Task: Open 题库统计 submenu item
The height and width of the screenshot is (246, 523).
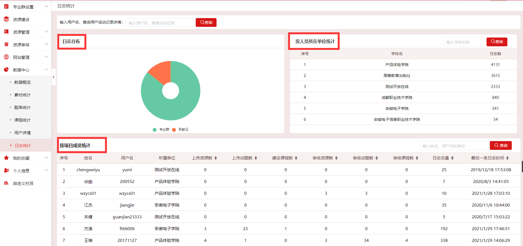Action: [x=22, y=107]
